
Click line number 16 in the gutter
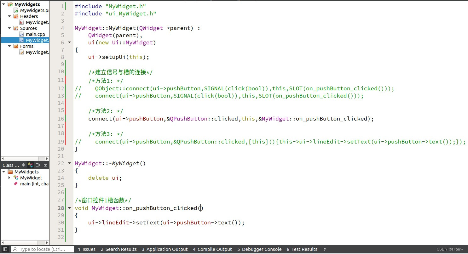tap(61, 119)
